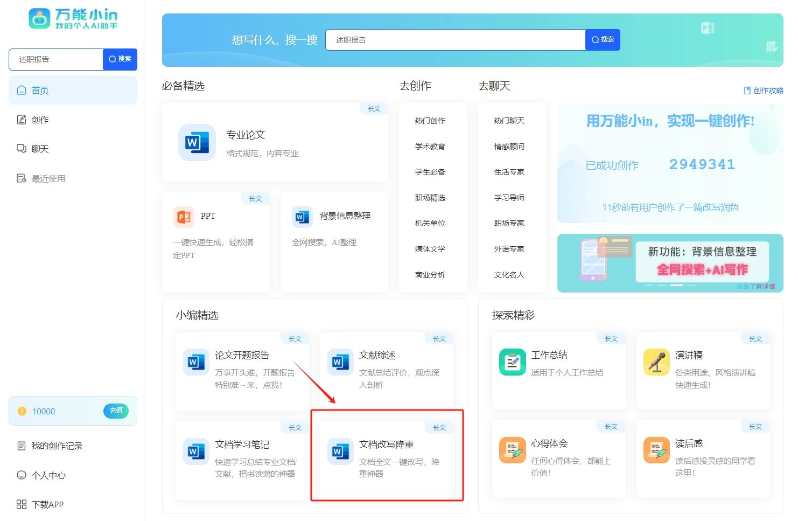798x521 pixels.
Task: Click Word icon on 文档改写降重 card
Action: pyautogui.click(x=340, y=451)
